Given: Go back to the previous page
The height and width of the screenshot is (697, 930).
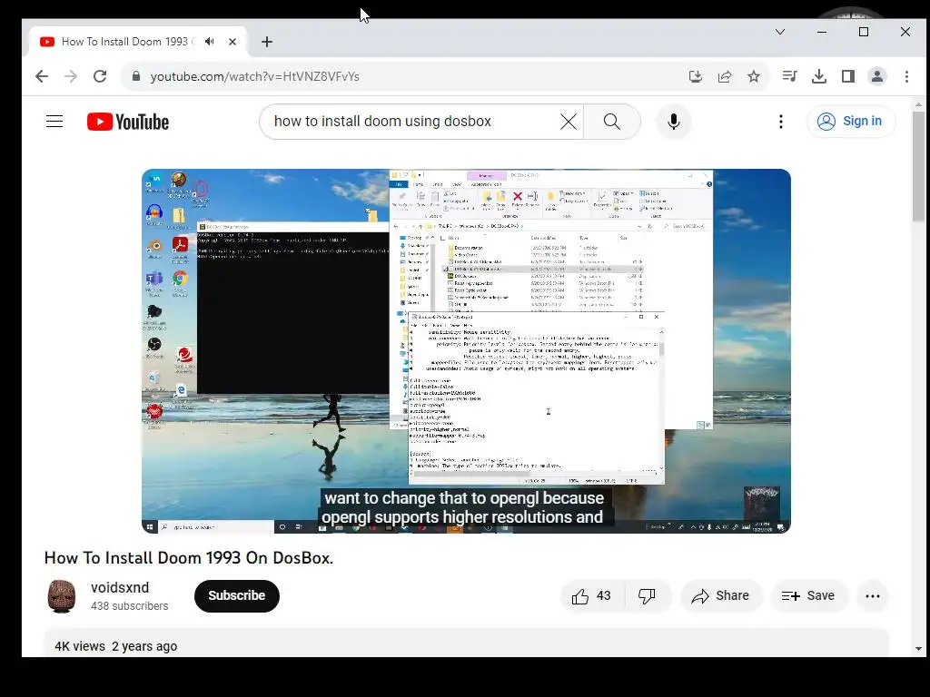Looking at the screenshot, I should coord(42,76).
